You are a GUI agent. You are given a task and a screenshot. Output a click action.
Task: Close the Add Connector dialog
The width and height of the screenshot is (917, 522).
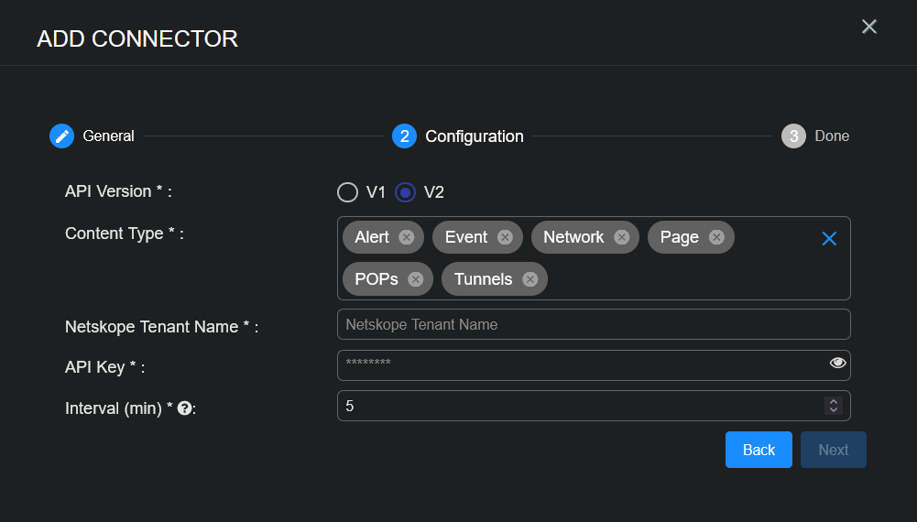pyautogui.click(x=869, y=27)
